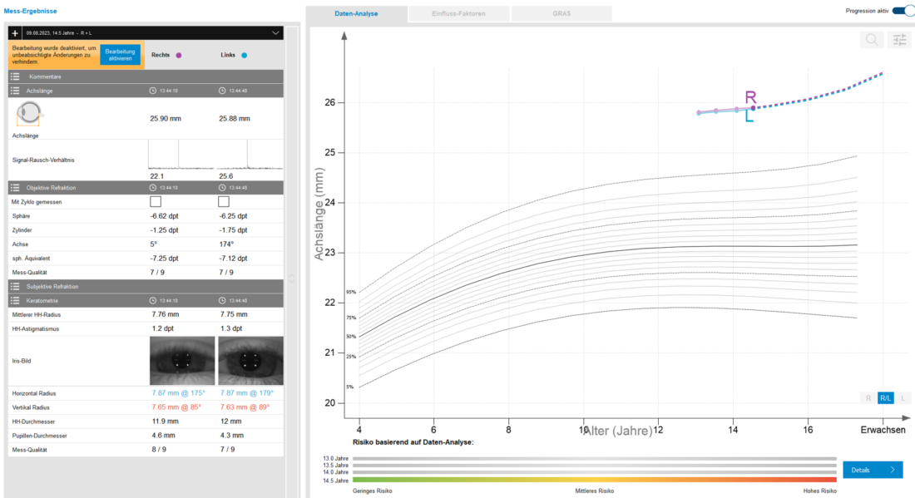Toggle the Progression aktiv switch

pyautogui.click(x=903, y=10)
